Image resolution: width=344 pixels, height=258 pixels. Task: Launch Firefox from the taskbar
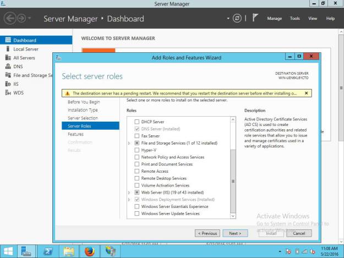90,251
